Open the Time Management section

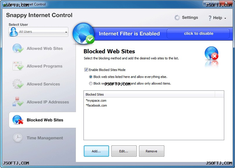pos(45,138)
